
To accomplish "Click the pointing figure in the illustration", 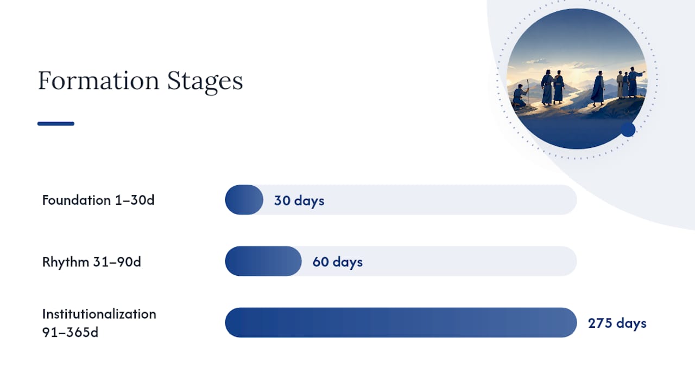I will click(x=634, y=82).
